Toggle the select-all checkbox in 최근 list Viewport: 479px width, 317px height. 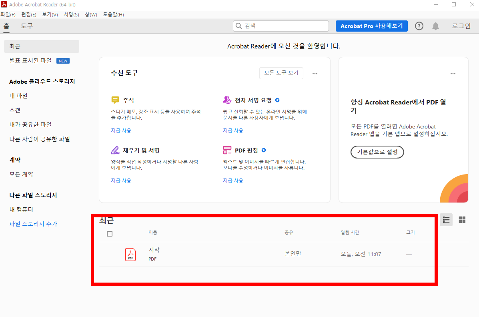click(110, 233)
